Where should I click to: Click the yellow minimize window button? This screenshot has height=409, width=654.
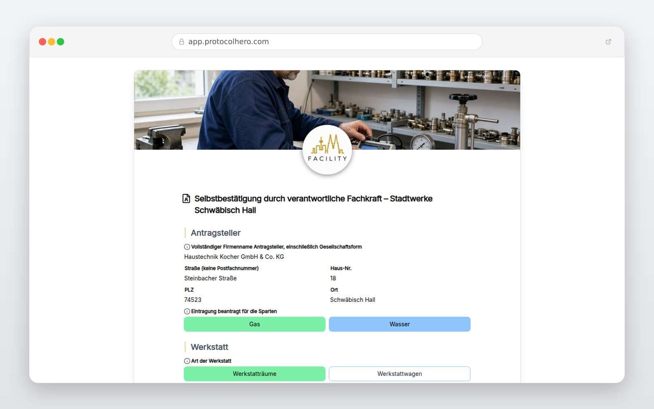[x=52, y=42]
